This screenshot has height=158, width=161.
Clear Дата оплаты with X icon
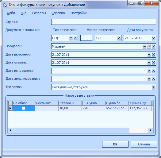click(154, 63)
